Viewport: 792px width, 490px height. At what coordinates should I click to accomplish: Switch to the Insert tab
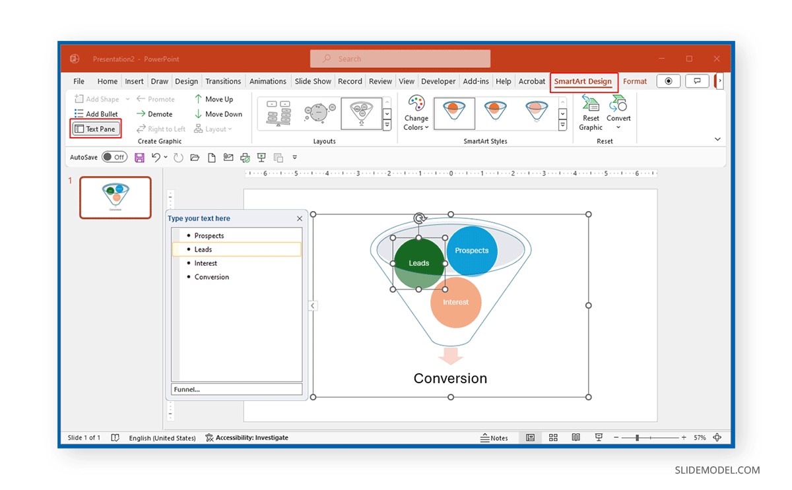point(134,81)
